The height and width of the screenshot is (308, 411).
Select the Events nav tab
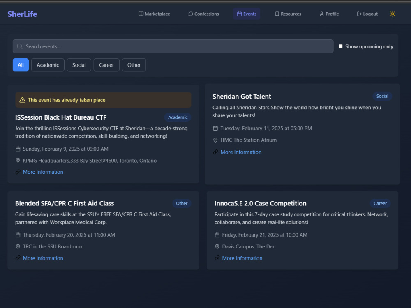coord(247,14)
